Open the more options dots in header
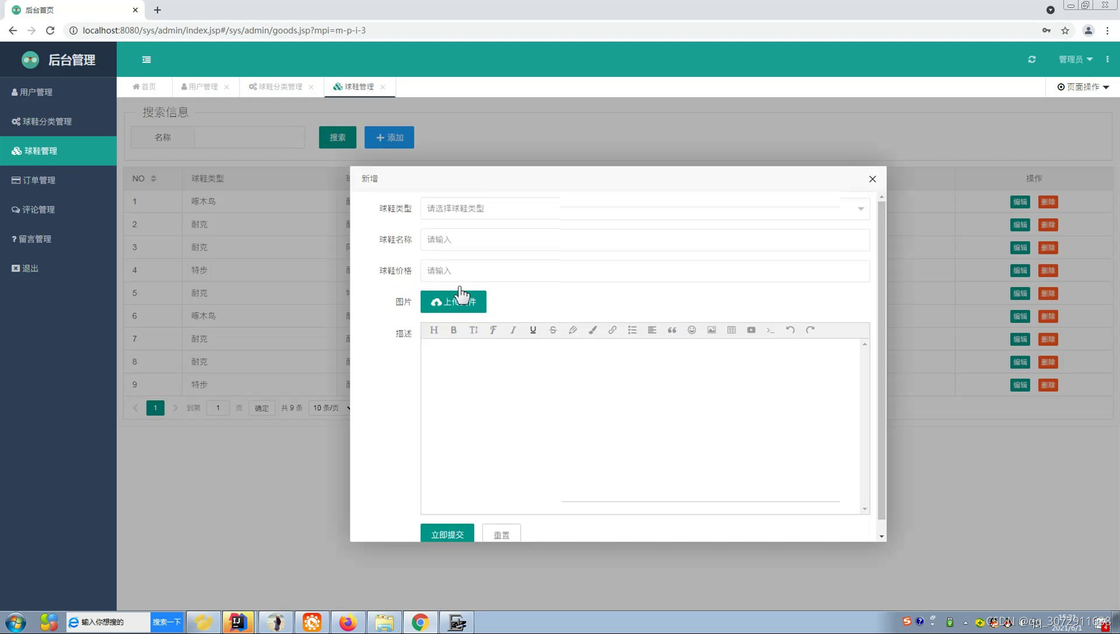The image size is (1120, 634). click(x=1107, y=59)
